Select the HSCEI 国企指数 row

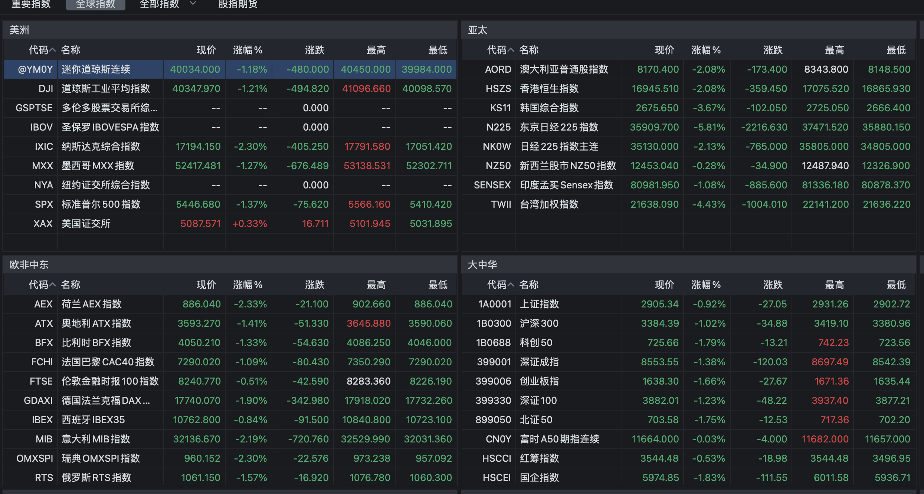(689, 478)
